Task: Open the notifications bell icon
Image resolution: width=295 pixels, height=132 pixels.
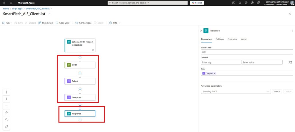Action: [240, 3]
